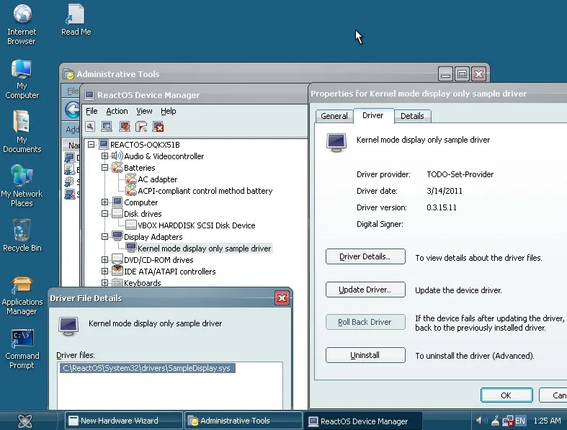
Task: Click the volume icon in system tray
Action: pos(481,420)
